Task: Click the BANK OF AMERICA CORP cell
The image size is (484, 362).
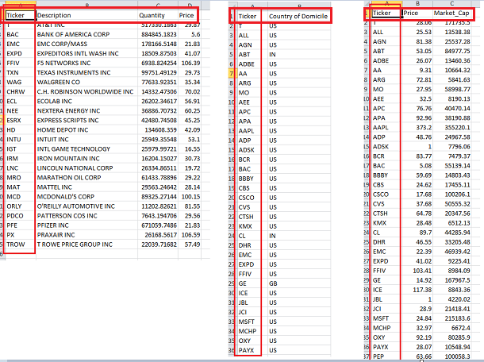Action: point(86,34)
